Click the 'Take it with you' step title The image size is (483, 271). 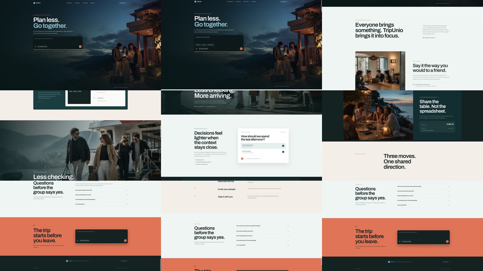coord(225,197)
